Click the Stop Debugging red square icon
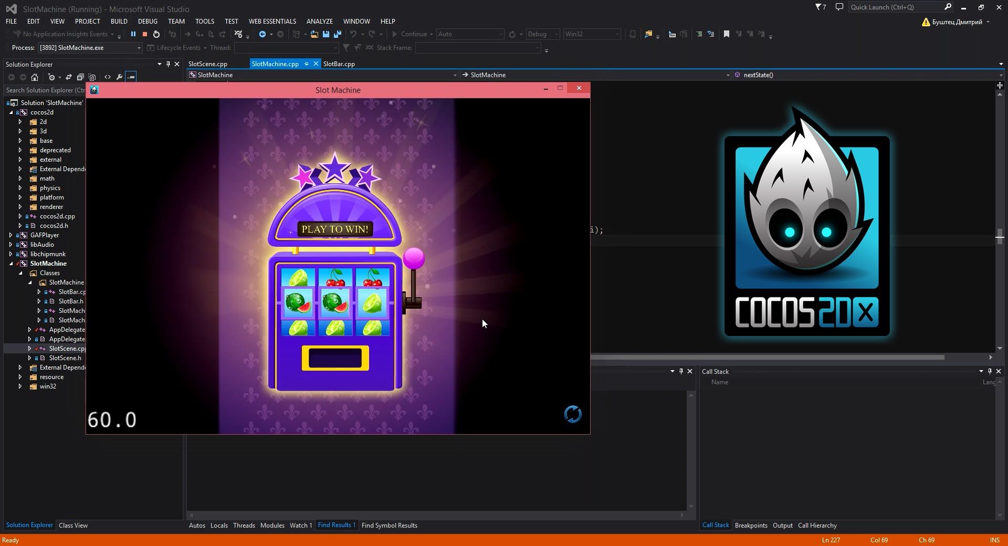Screen dimensions: 1008x546 (145, 34)
